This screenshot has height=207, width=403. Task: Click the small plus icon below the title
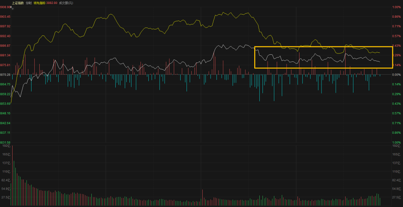12,7
